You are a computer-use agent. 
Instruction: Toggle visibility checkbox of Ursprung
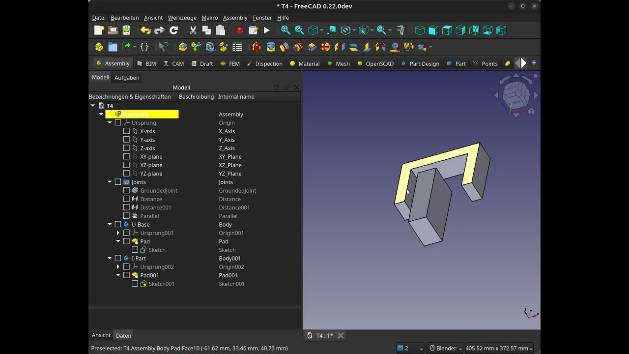coord(118,123)
